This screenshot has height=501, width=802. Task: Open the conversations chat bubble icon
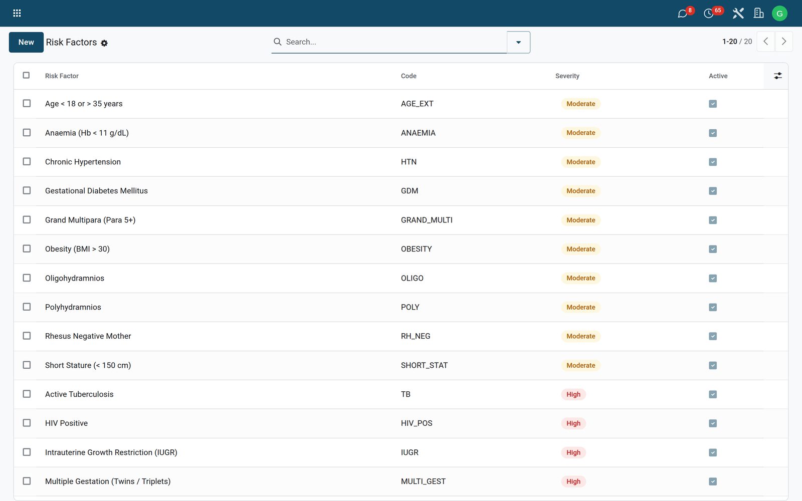click(683, 14)
